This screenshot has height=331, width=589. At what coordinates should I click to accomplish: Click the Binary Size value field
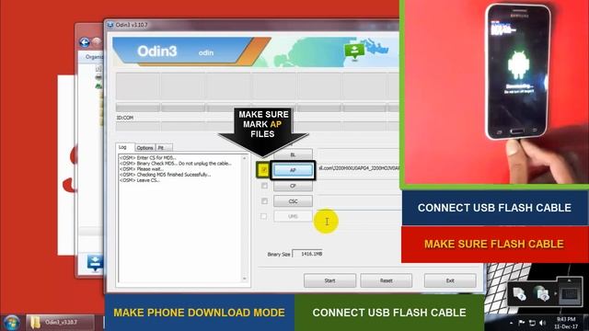307,254
